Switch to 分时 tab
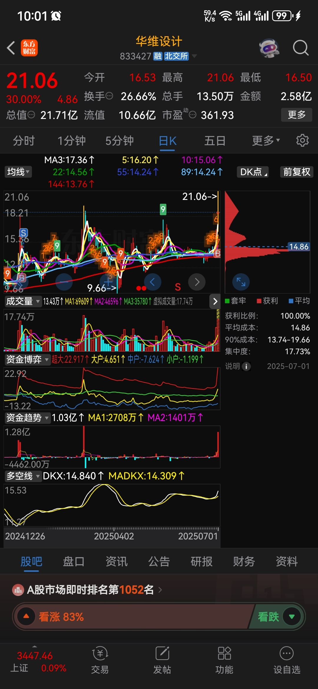This screenshot has width=318, height=689. [24, 140]
